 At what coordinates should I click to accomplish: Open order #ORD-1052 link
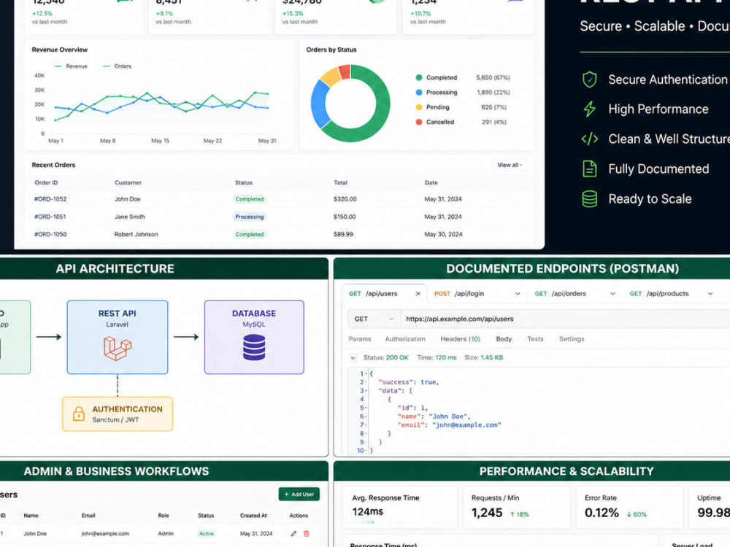pos(50,199)
